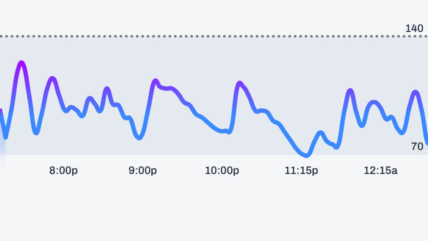The width and height of the screenshot is (428, 241).
Task: Click the curve peak just after 10:00p
Action: [x=239, y=83]
